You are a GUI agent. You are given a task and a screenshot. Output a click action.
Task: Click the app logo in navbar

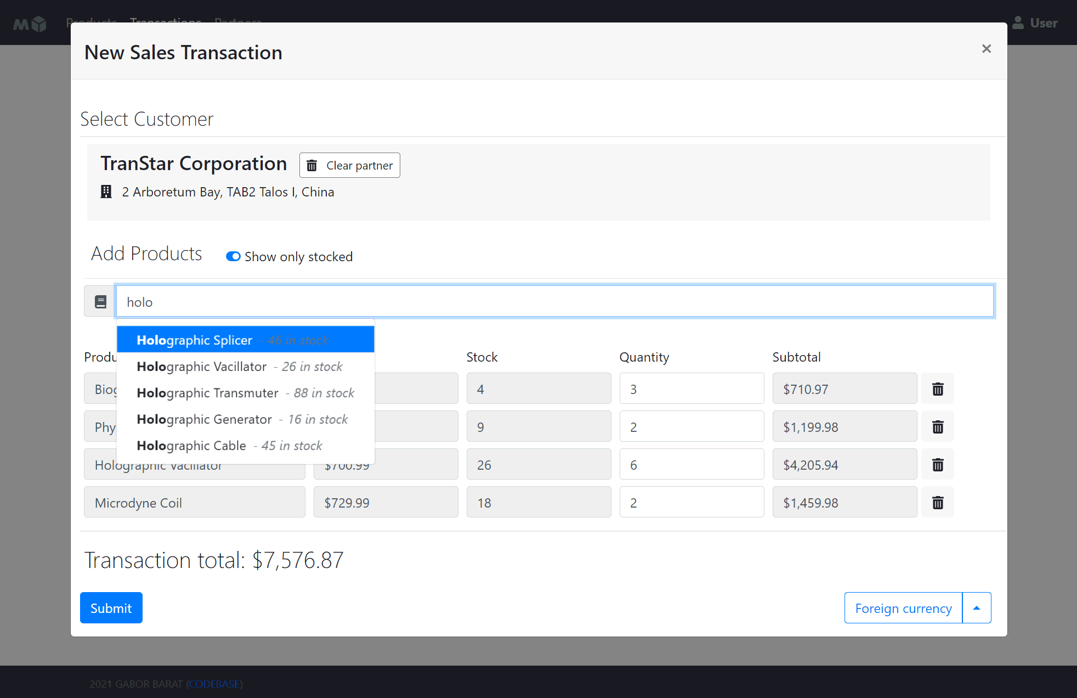30,24
